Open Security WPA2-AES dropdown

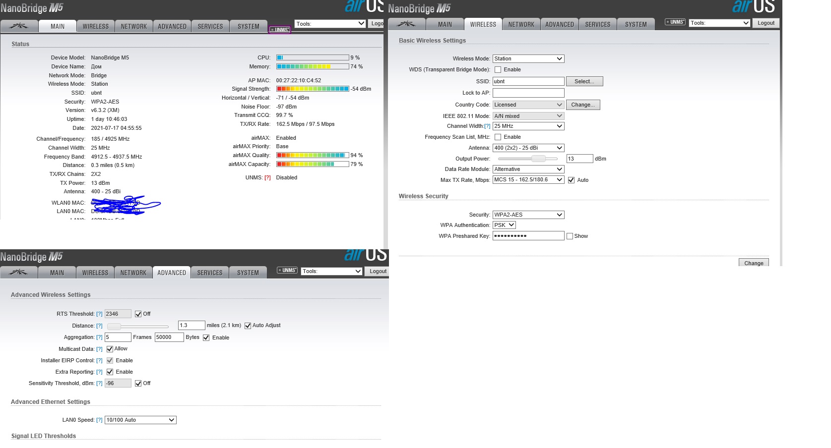tap(528, 215)
